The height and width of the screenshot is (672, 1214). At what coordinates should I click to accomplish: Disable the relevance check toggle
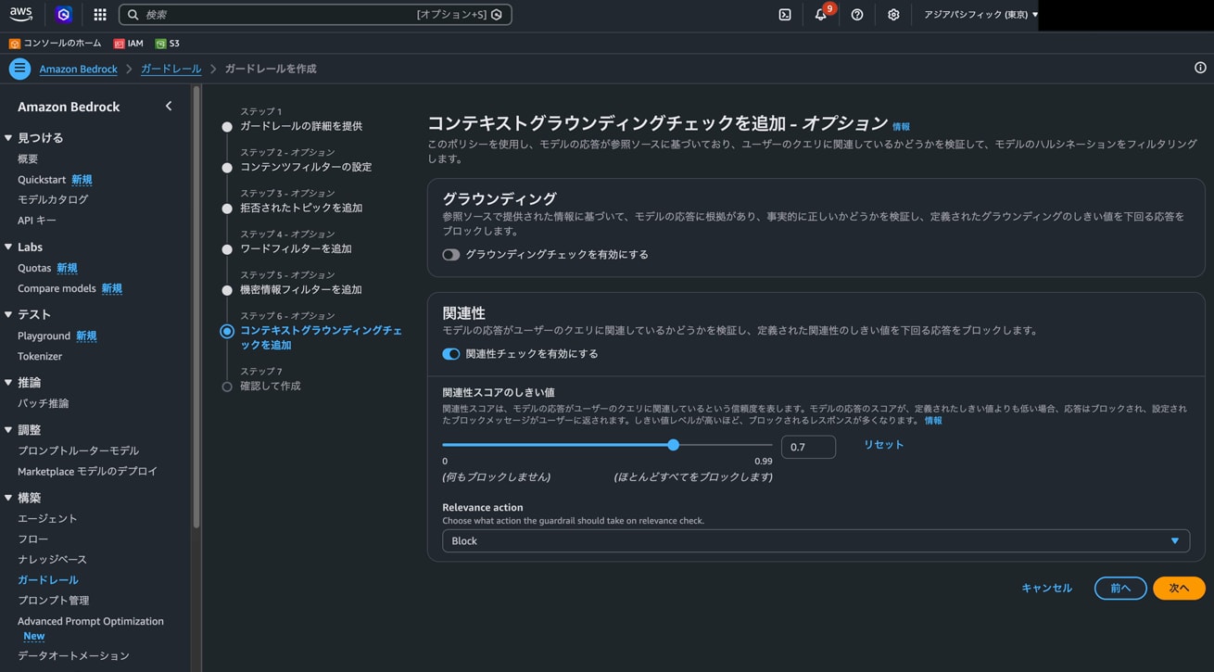[451, 354]
